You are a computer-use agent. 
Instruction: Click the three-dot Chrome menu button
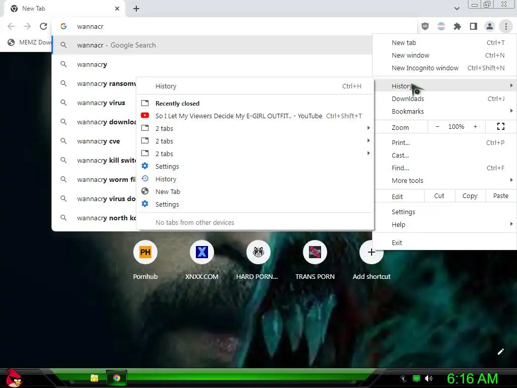click(x=506, y=26)
